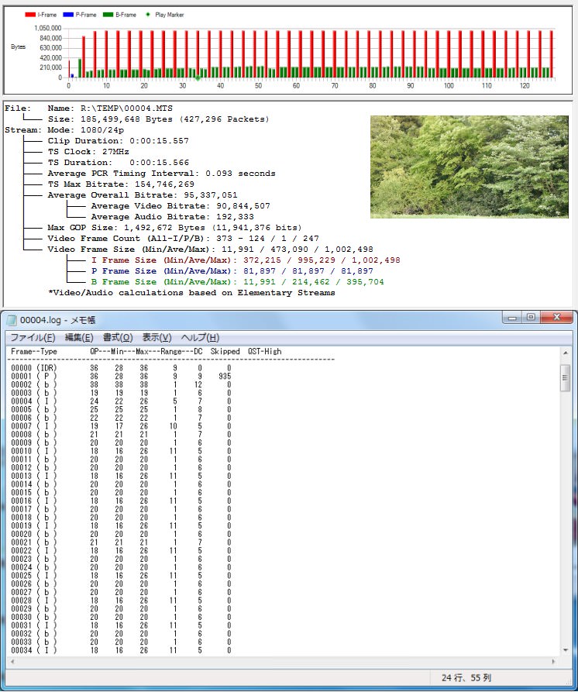Click the vertical scrollbar up arrow
Viewport: 578px width, 692px height.
(565, 353)
